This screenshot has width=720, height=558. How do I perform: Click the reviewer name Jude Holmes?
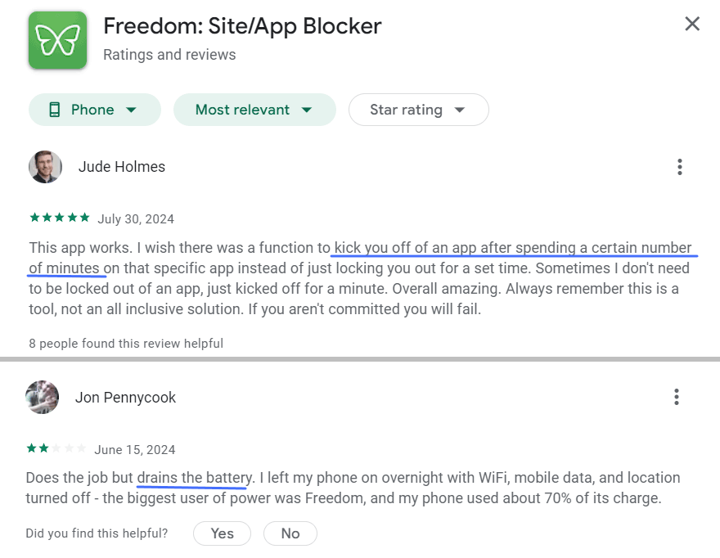coord(121,166)
